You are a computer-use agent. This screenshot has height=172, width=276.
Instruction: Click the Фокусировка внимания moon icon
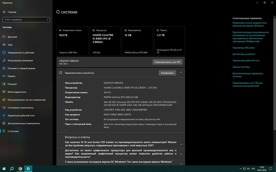(4, 60)
